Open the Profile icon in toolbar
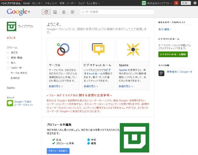This screenshot has height=155, width=198. pos(64,12)
